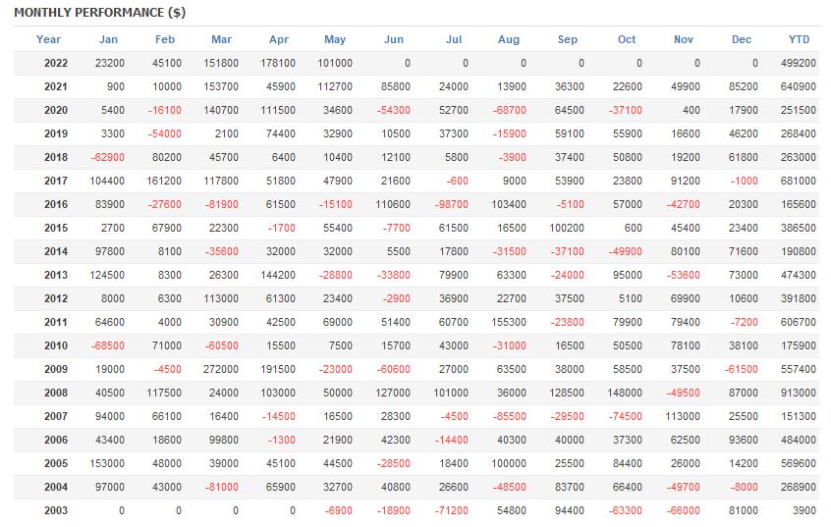Click the Jan column header
Screen dimensions: 831x527
108,39
